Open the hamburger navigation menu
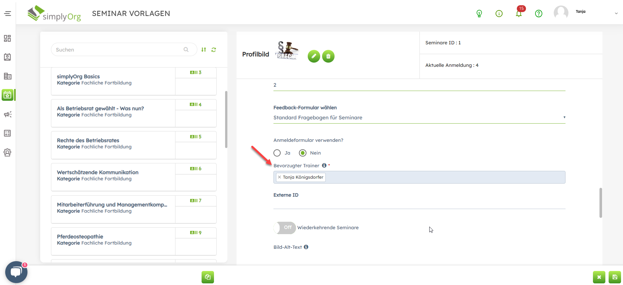Viewport: 623px width, 285px height. (x=8, y=13)
